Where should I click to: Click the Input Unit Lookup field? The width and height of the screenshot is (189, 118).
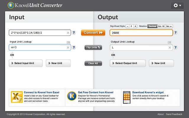40,47
